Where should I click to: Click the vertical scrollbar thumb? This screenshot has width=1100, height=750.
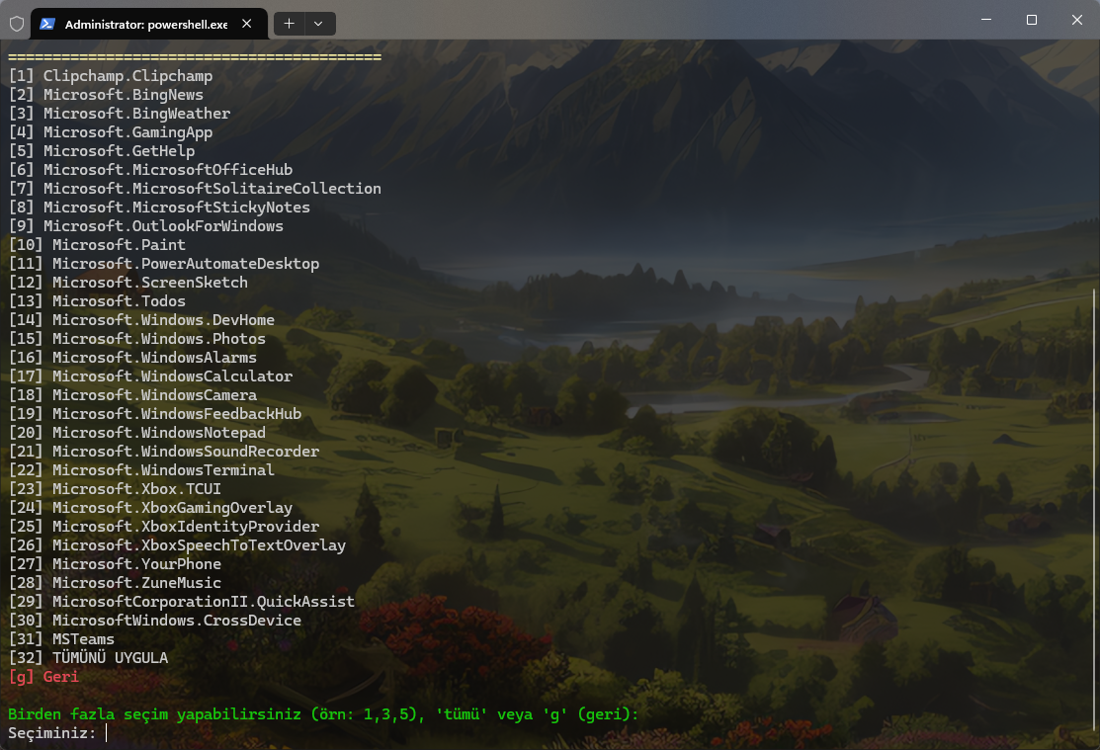pos(1094,511)
